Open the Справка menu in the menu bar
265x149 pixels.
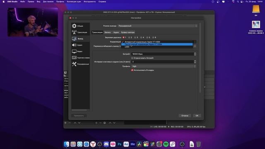[102, 2]
